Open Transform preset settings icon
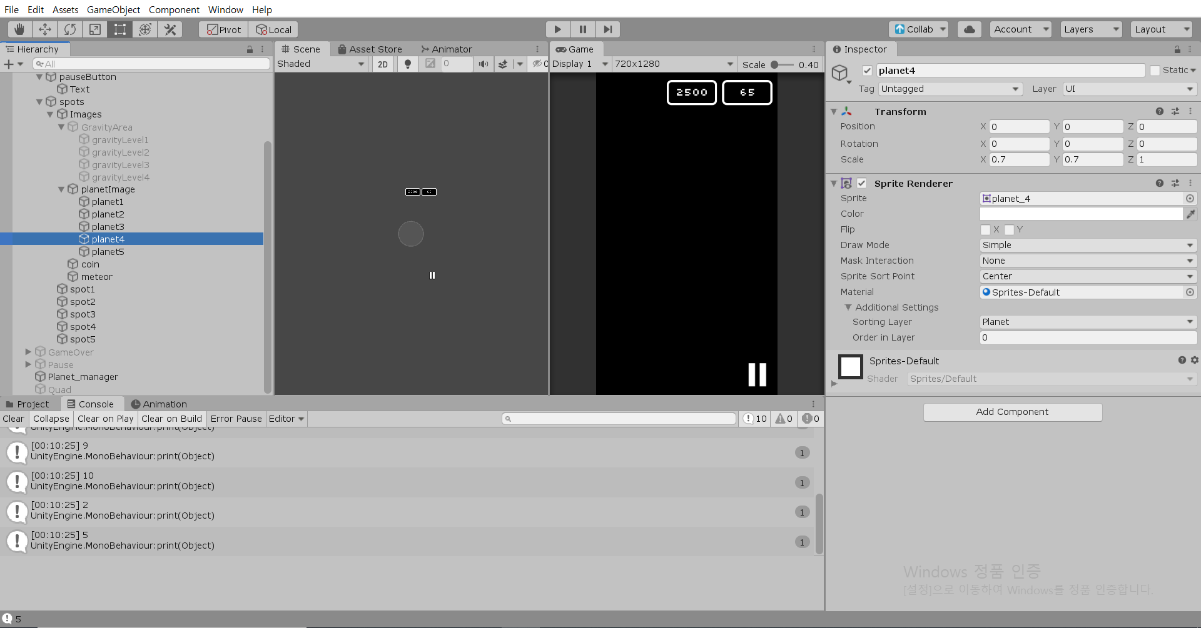Viewport: 1201px width, 628px height. pos(1175,111)
